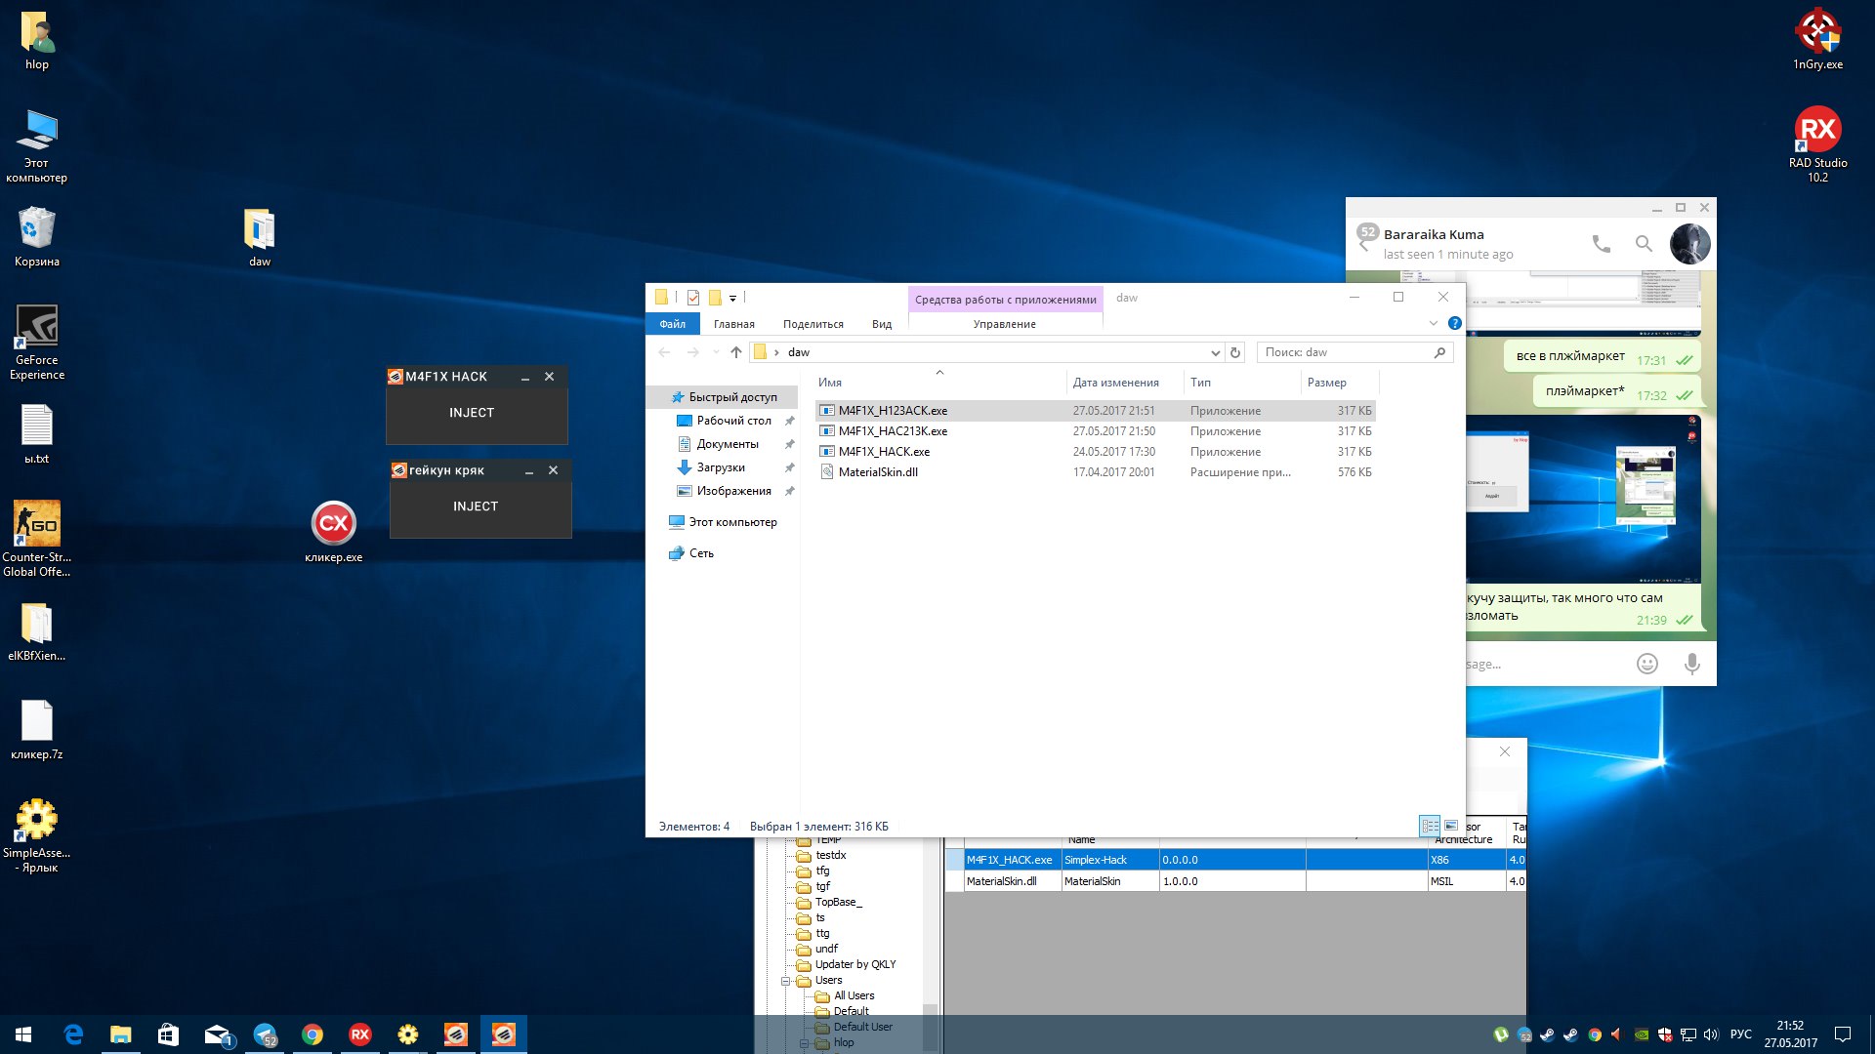Open the recent locations dropdown arrow

[x=716, y=352]
